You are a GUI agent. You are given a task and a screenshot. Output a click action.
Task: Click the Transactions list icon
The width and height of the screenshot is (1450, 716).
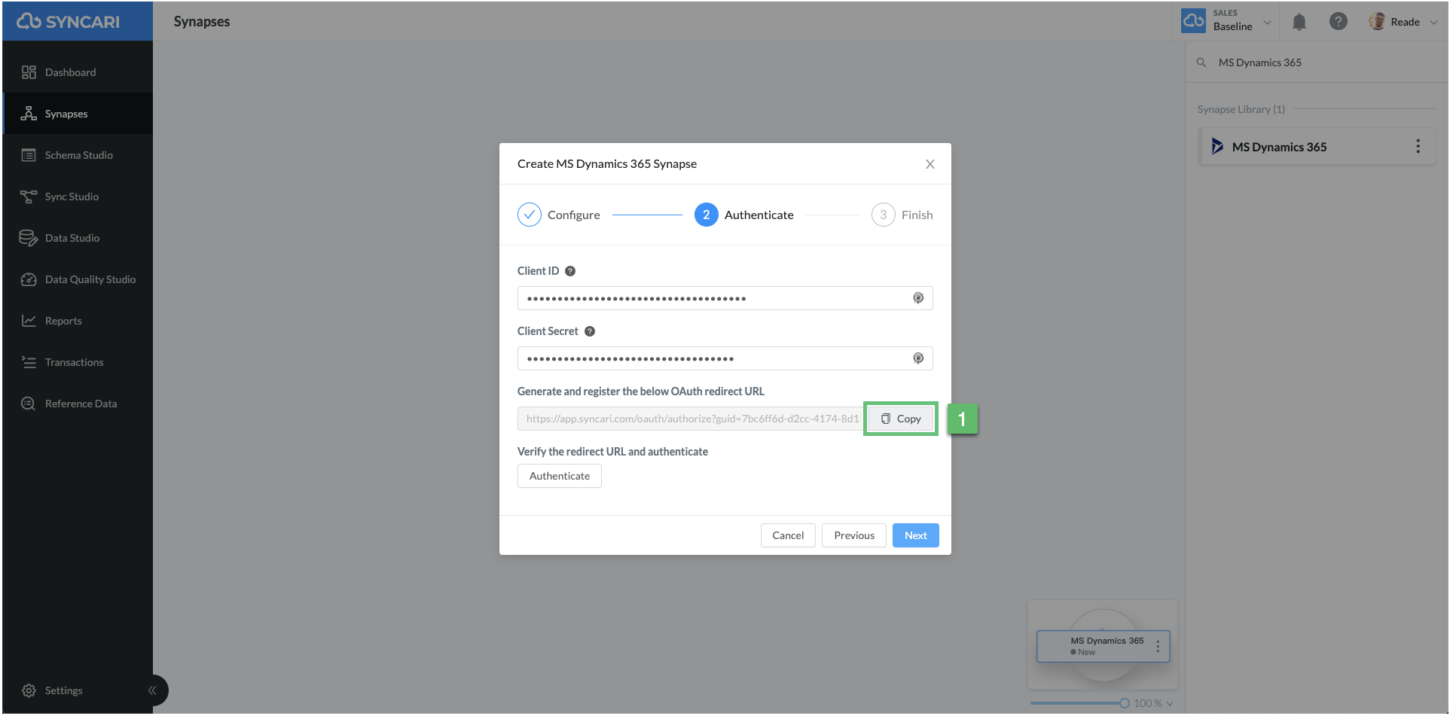point(29,362)
